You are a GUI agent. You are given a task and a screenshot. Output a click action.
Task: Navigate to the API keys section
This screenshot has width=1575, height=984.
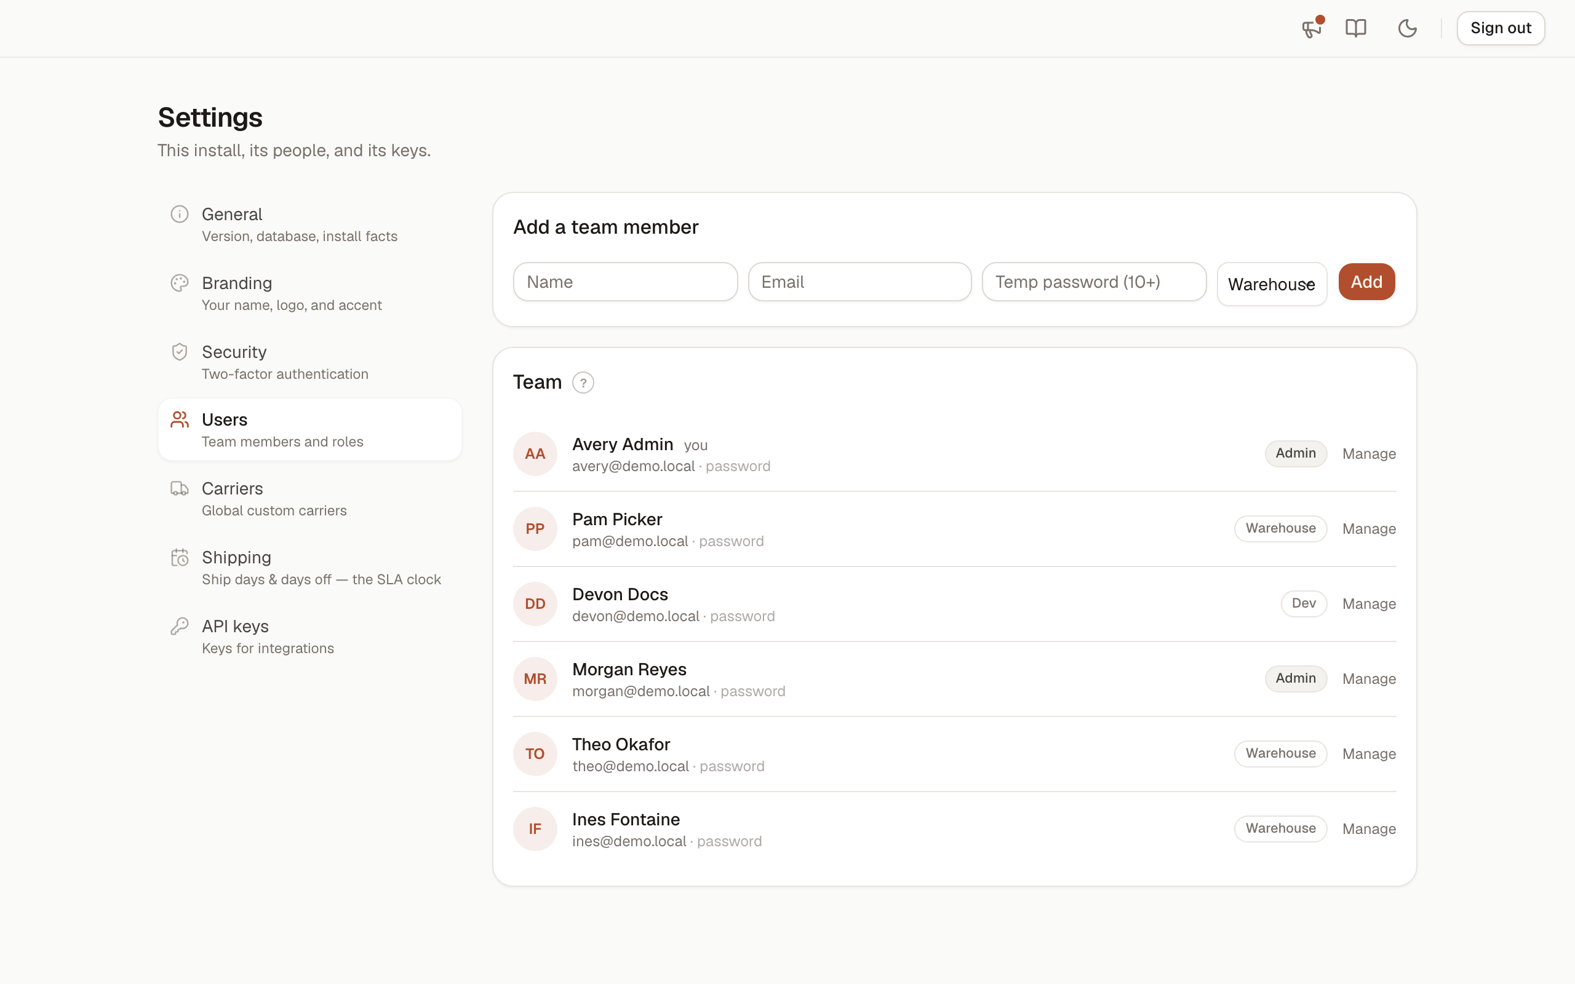point(310,637)
